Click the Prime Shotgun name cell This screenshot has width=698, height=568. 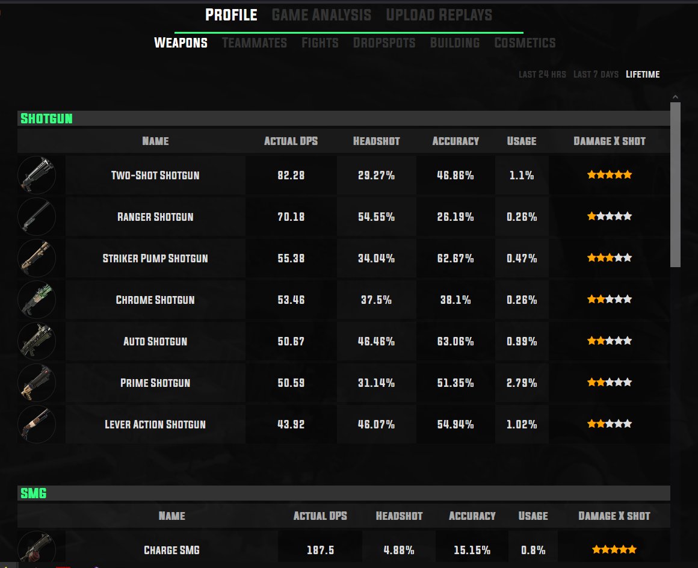[x=155, y=383]
